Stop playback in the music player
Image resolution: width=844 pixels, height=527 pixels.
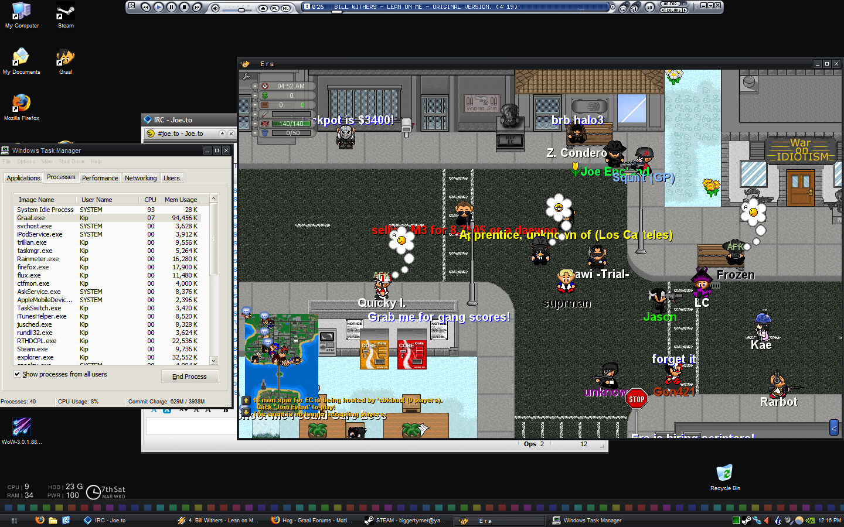coord(184,7)
